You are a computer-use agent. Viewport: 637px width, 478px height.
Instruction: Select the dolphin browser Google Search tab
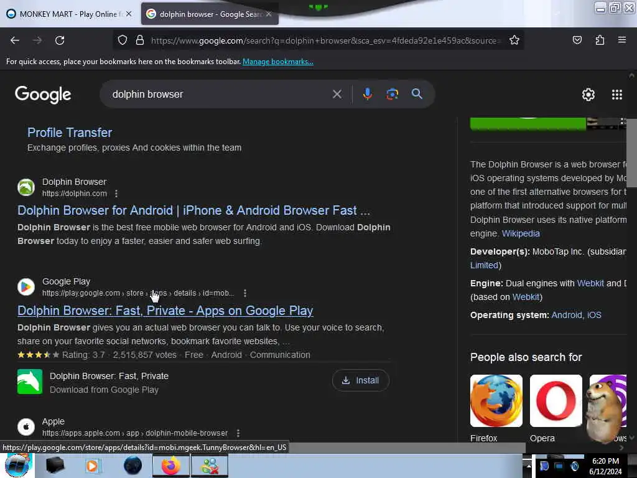coord(210,14)
